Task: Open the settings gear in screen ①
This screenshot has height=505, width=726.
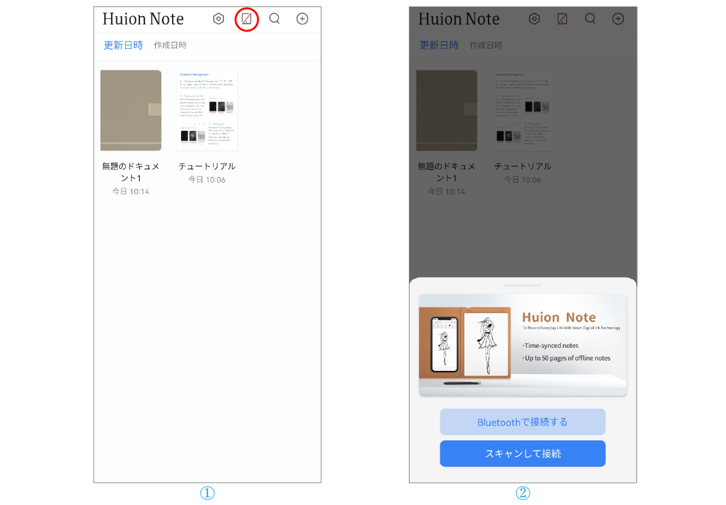Action: 218,19
